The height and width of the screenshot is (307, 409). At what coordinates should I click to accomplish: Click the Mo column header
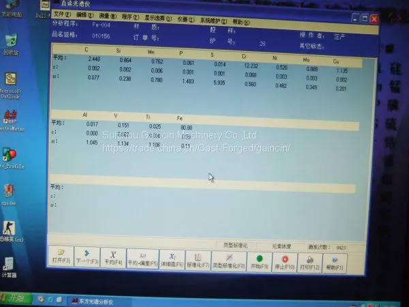pyautogui.click(x=306, y=60)
